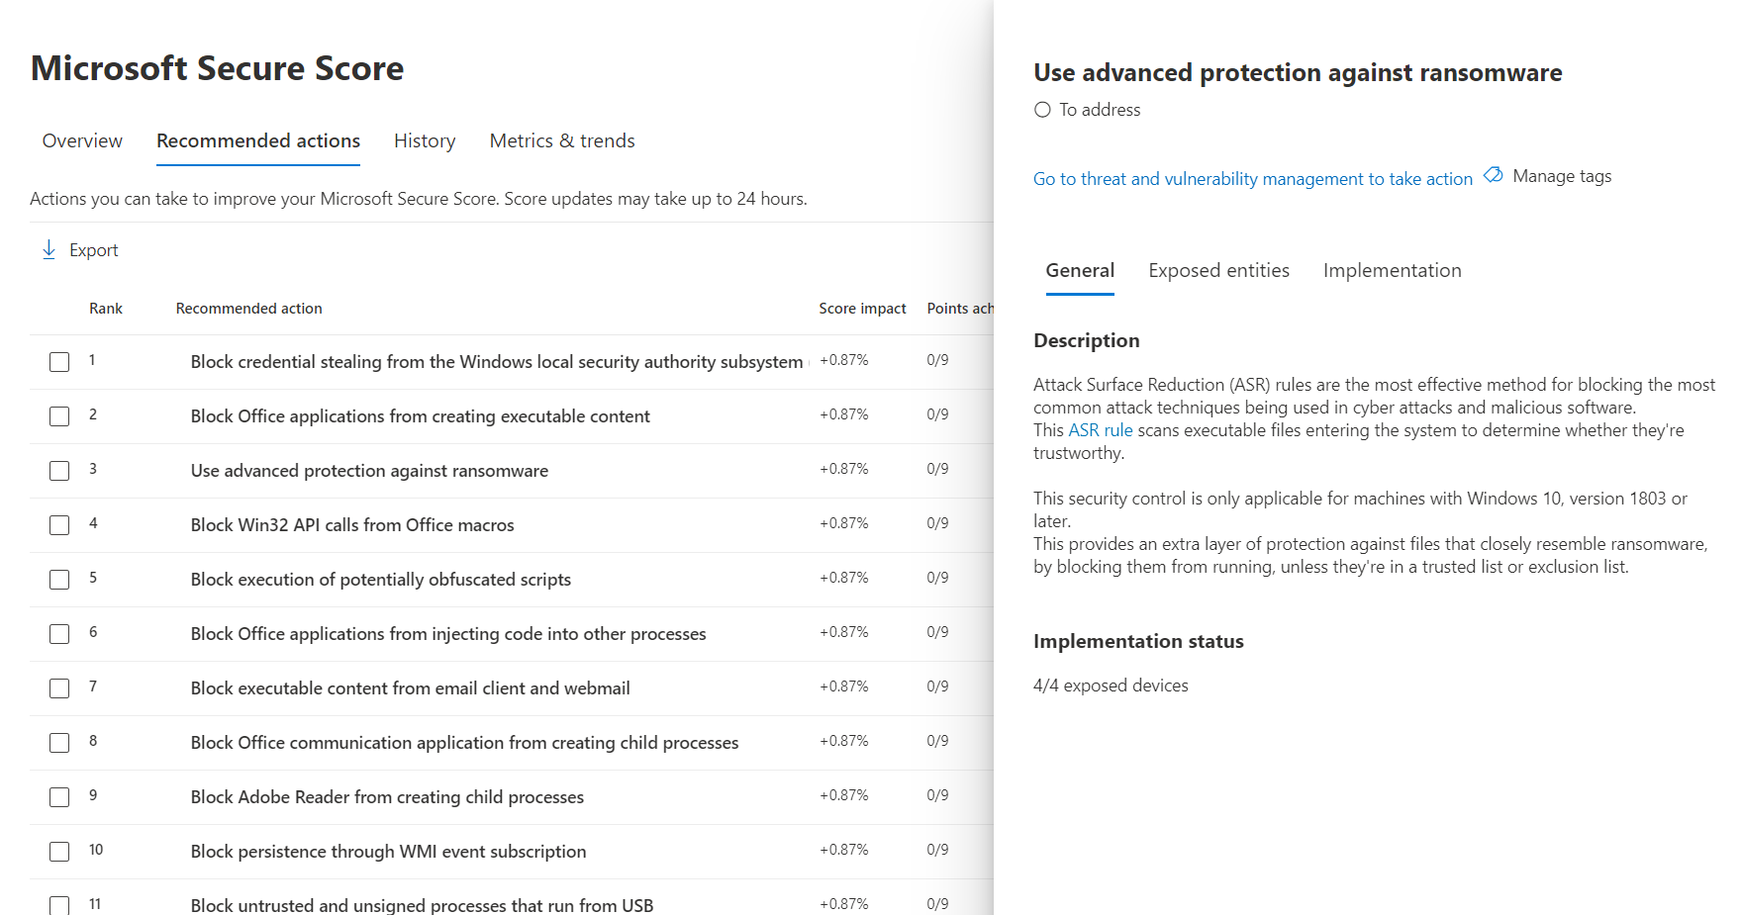Click the Manage tags tag icon

tap(1493, 176)
